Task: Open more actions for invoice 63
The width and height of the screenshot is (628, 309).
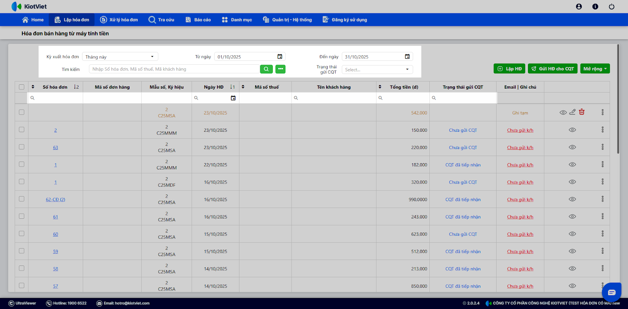Action: click(602, 147)
